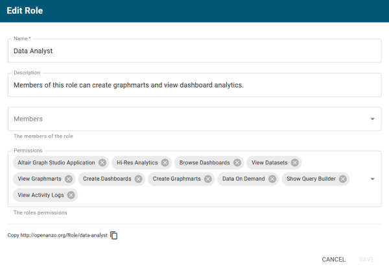Remove Altair Graph Studio Application permission chip

click(x=102, y=162)
